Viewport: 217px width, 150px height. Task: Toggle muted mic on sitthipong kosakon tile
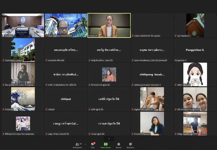[x=133, y=85]
